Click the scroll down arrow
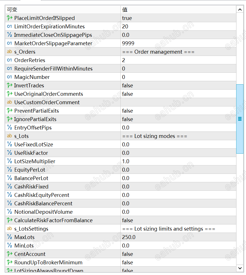 click(x=240, y=268)
